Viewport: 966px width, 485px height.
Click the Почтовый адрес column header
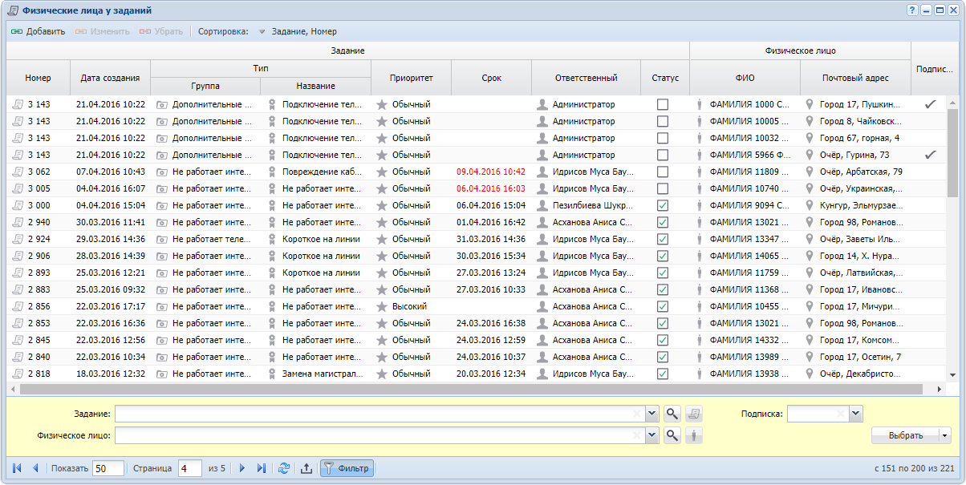click(x=855, y=78)
